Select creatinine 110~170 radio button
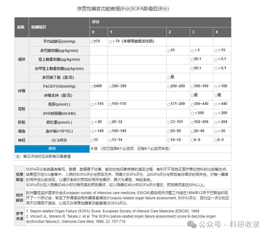Screen dimensions: 268x235 (x=111, y=104)
